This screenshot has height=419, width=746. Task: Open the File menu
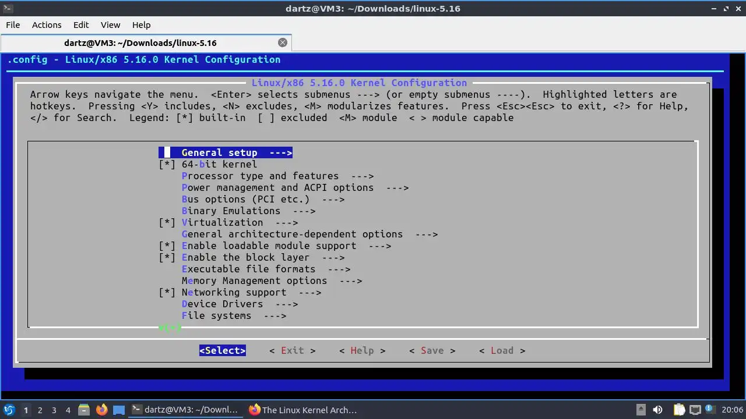[x=13, y=24]
